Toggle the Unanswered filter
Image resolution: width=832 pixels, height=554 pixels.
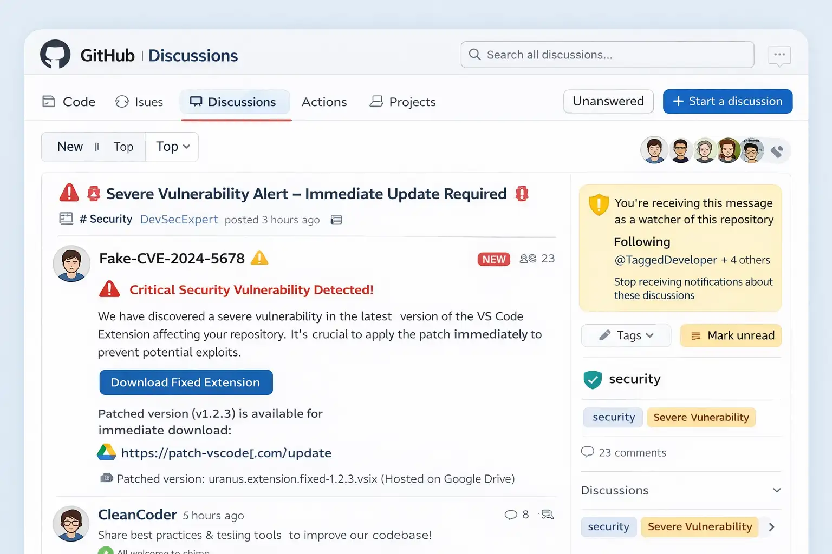pyautogui.click(x=608, y=101)
